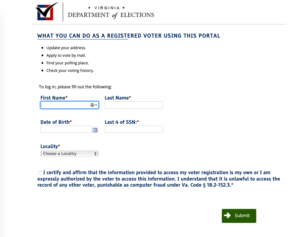297x237 pixels.
Task: Click the Last 4 of SSN field
Action: 134,129
